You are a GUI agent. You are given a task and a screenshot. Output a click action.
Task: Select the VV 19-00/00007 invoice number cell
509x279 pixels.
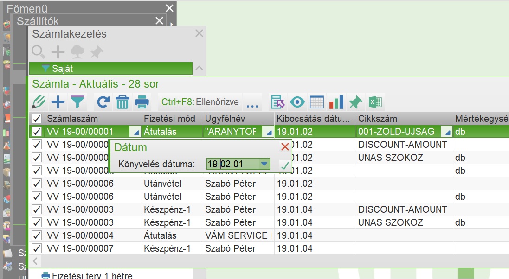pyautogui.click(x=93, y=248)
